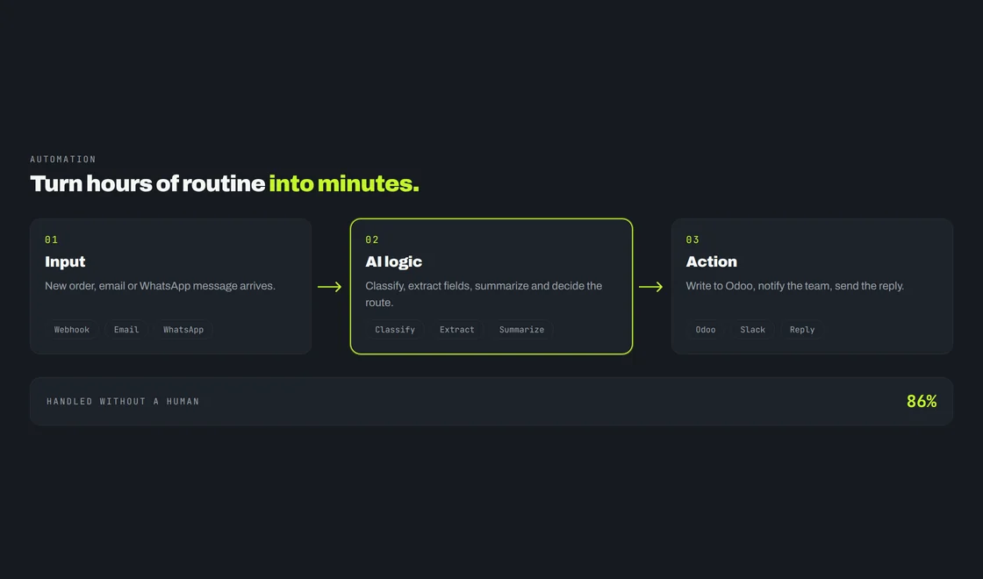This screenshot has width=983, height=579.
Task: Click the "01" step number
Action: click(52, 240)
